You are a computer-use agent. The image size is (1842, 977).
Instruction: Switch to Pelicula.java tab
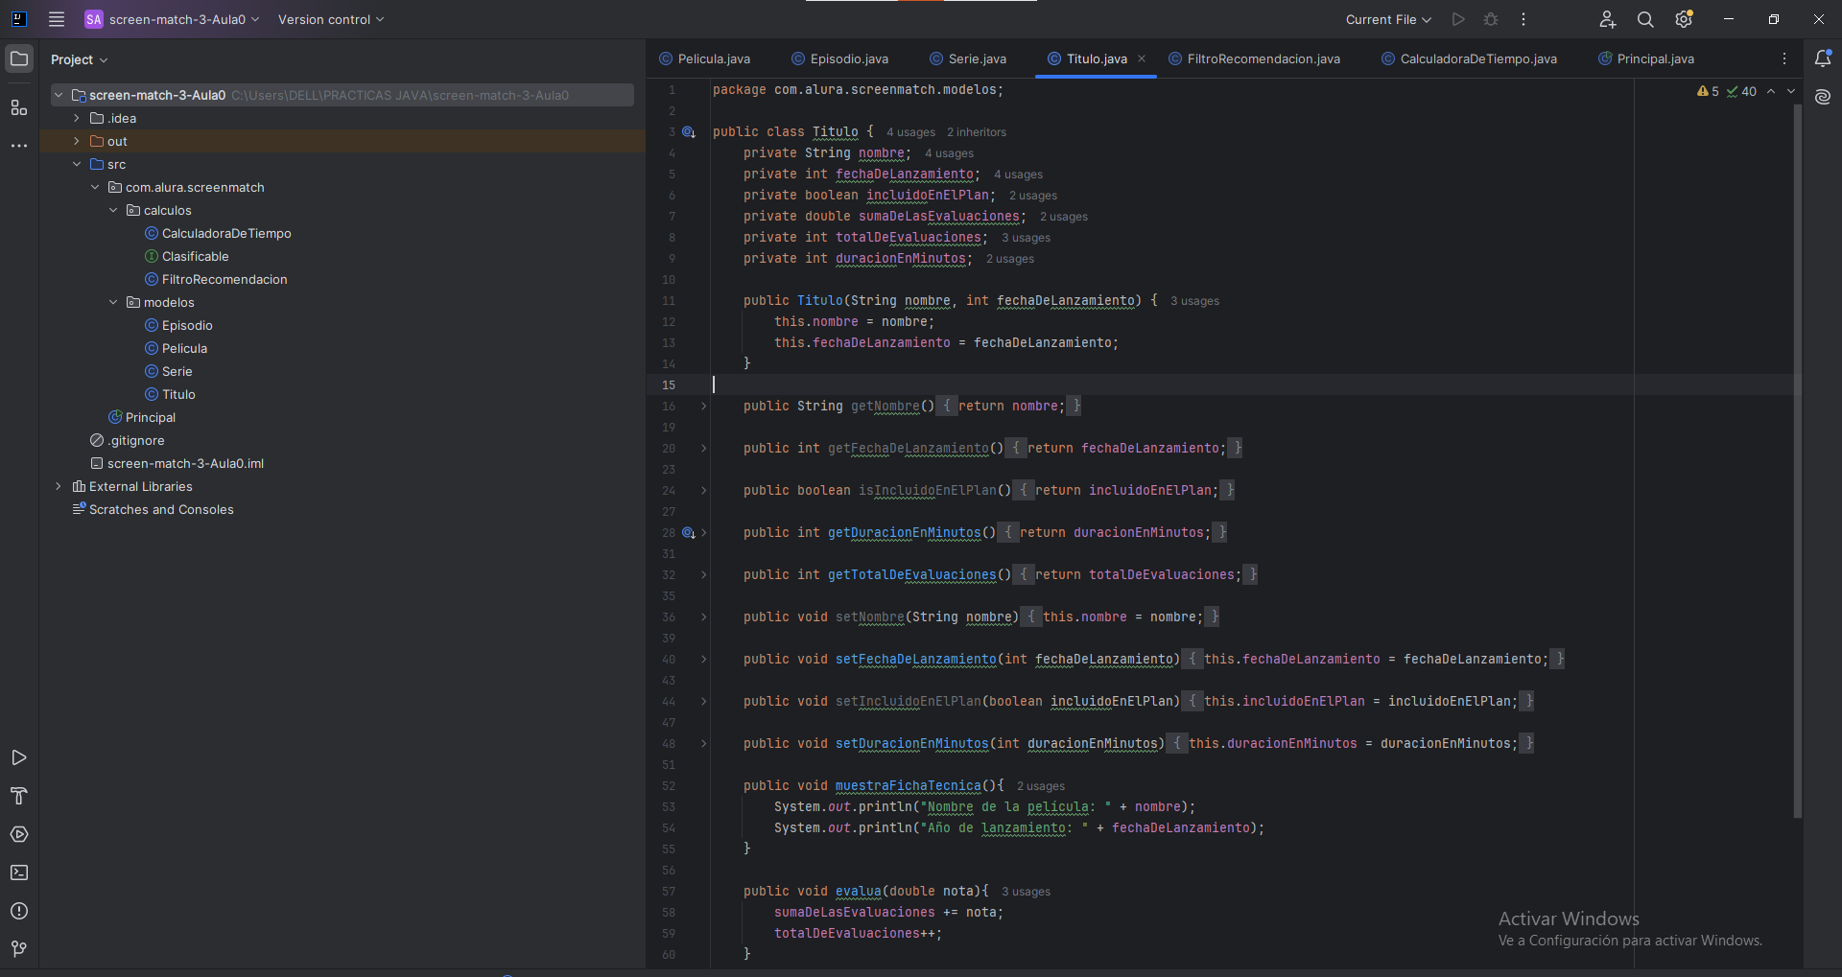point(705,58)
